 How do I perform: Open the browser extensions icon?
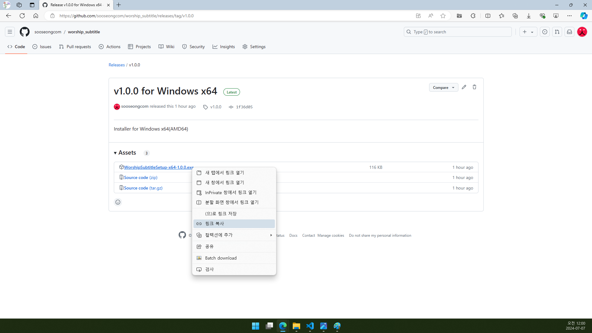point(473,16)
